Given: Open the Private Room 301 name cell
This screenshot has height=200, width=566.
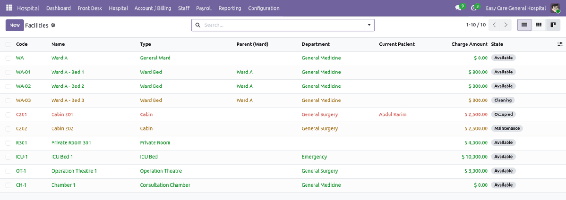Looking at the screenshot, I should [x=71, y=143].
